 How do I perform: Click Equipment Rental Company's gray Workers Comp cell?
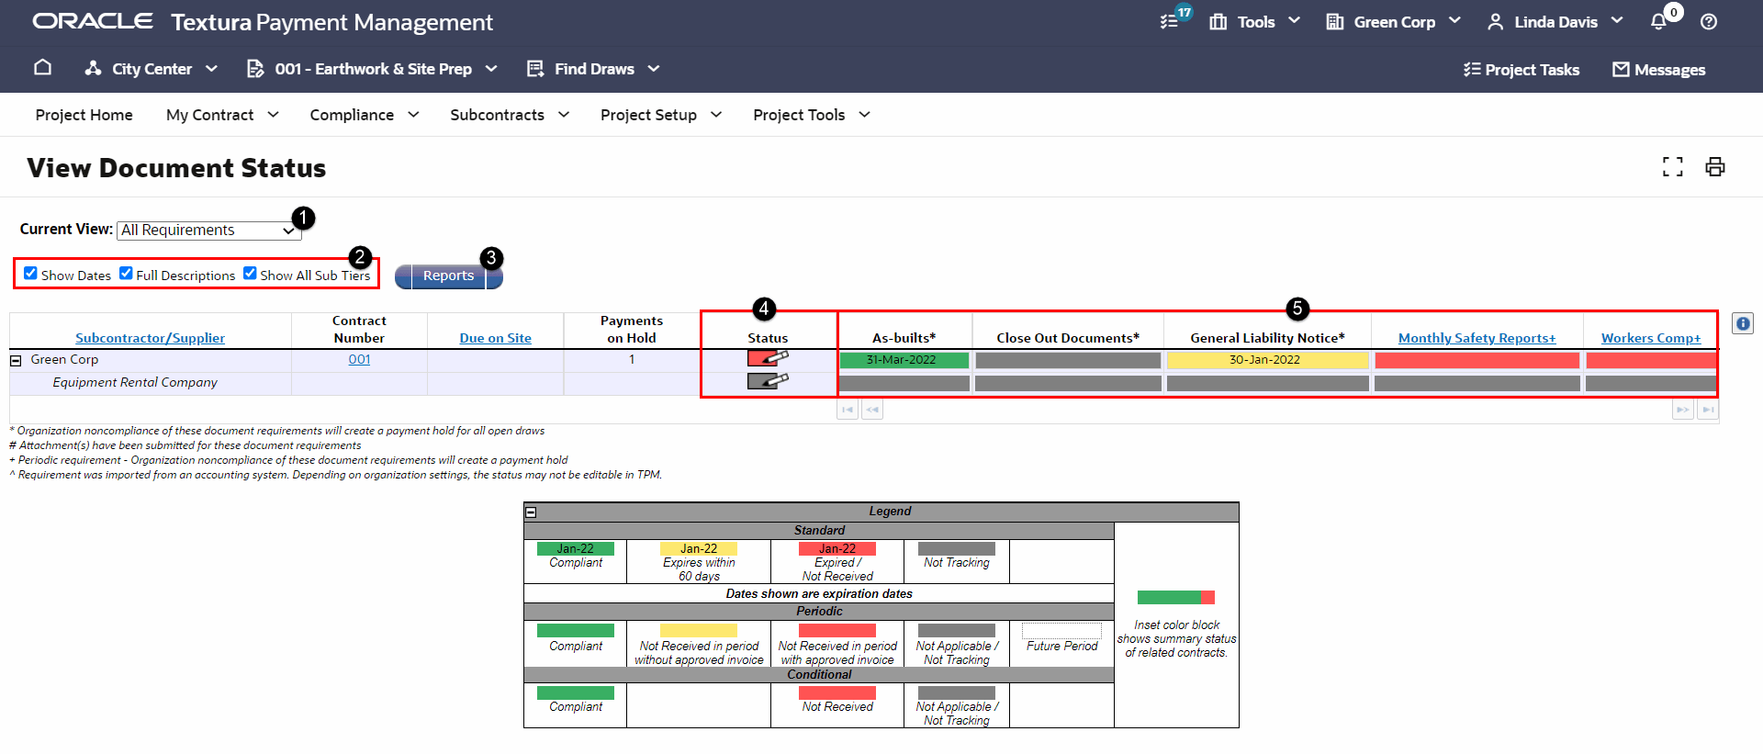[1651, 383]
